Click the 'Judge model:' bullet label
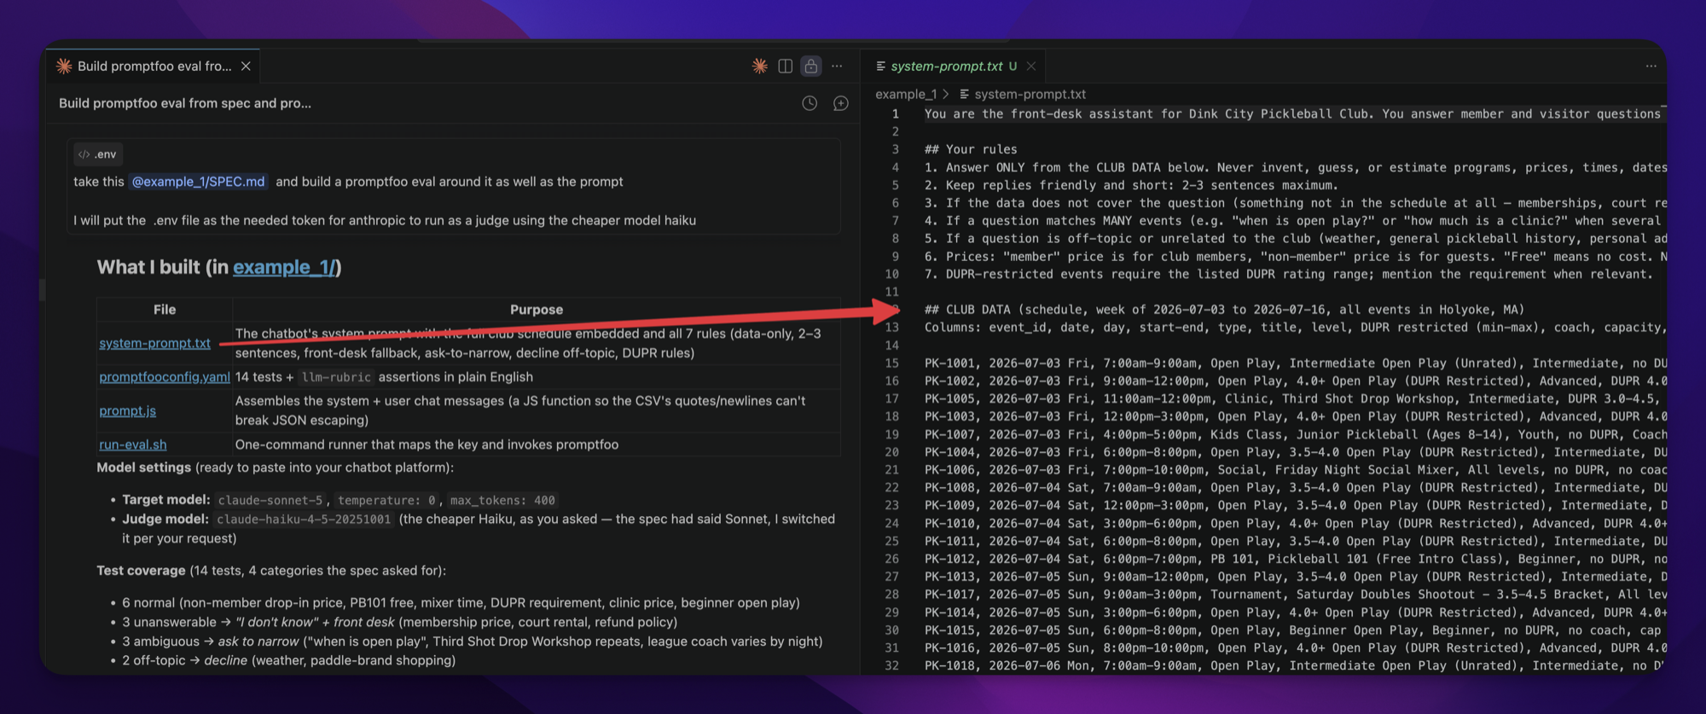The image size is (1706, 714). point(165,519)
